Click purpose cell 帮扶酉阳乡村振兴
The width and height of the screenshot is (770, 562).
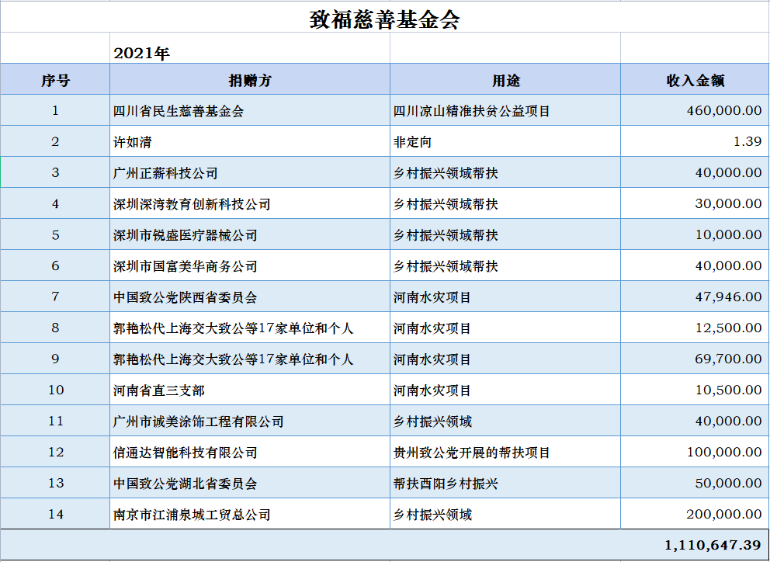pos(505,482)
